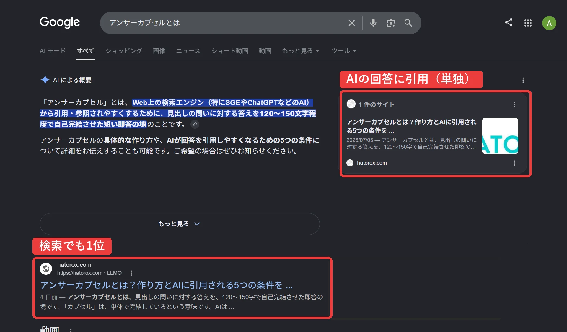Open three-dot menu beside result URL

[x=131, y=273]
